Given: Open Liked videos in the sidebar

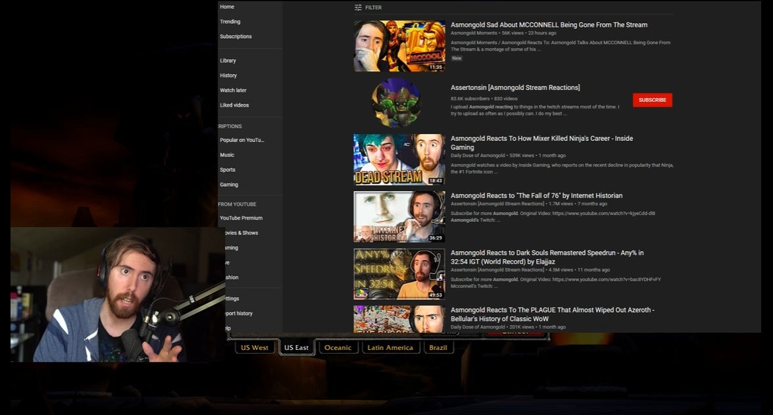Looking at the screenshot, I should 234,105.
